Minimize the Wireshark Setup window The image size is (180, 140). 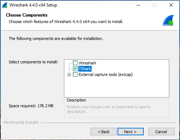pyautogui.click(x=138, y=5)
